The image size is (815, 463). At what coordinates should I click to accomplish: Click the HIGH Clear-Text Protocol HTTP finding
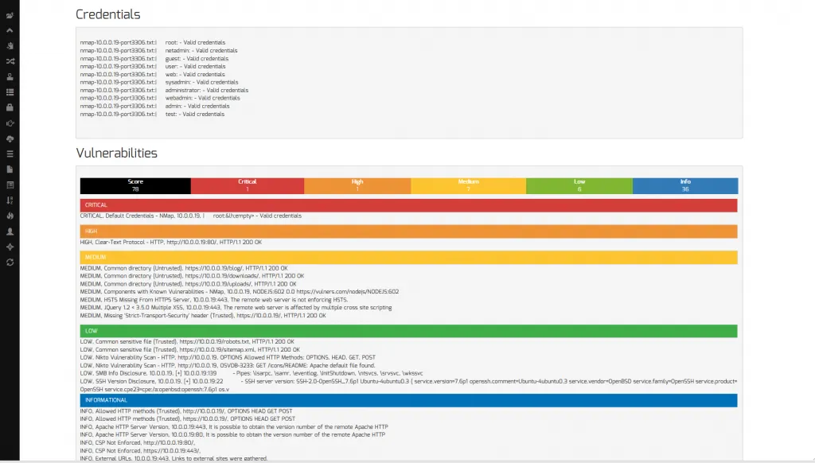pyautogui.click(x=171, y=242)
